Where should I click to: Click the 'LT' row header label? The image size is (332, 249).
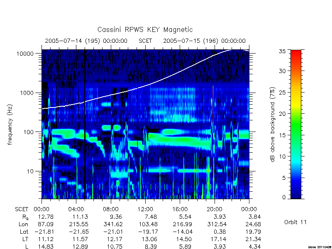click(x=25, y=239)
